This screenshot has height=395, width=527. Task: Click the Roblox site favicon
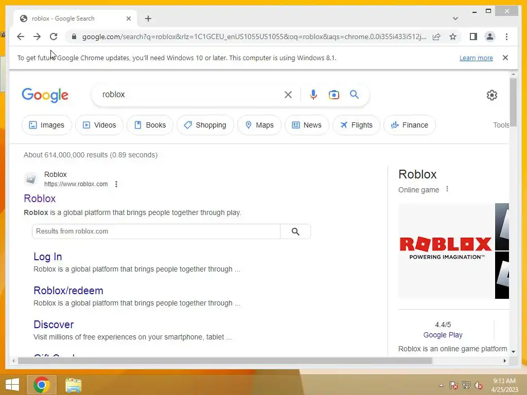click(31, 178)
